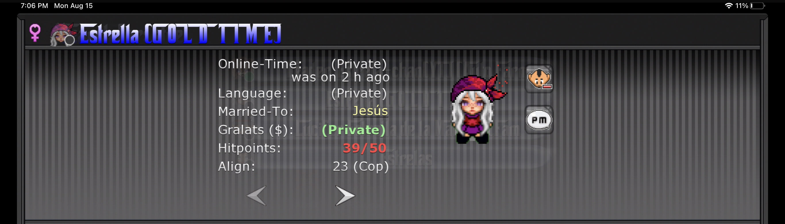The width and height of the screenshot is (785, 224).
Task: Click the 'was on 2 h ago' text
Action: [340, 78]
